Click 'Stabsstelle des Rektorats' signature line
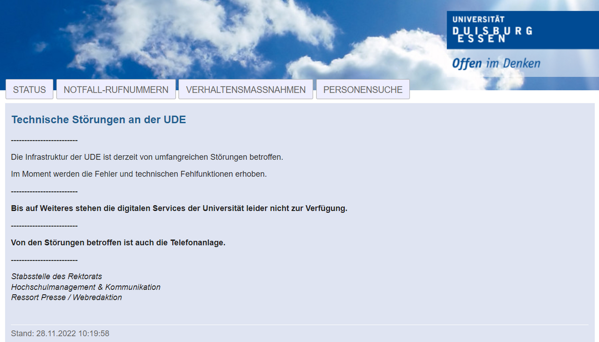 [x=57, y=277]
